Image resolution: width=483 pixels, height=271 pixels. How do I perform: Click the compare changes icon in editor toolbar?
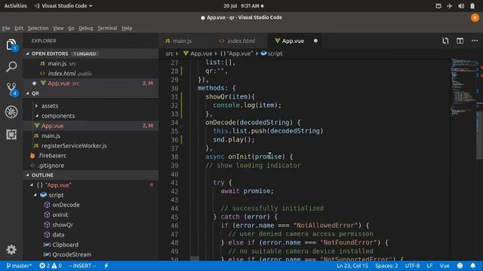pyautogui.click(x=445, y=41)
